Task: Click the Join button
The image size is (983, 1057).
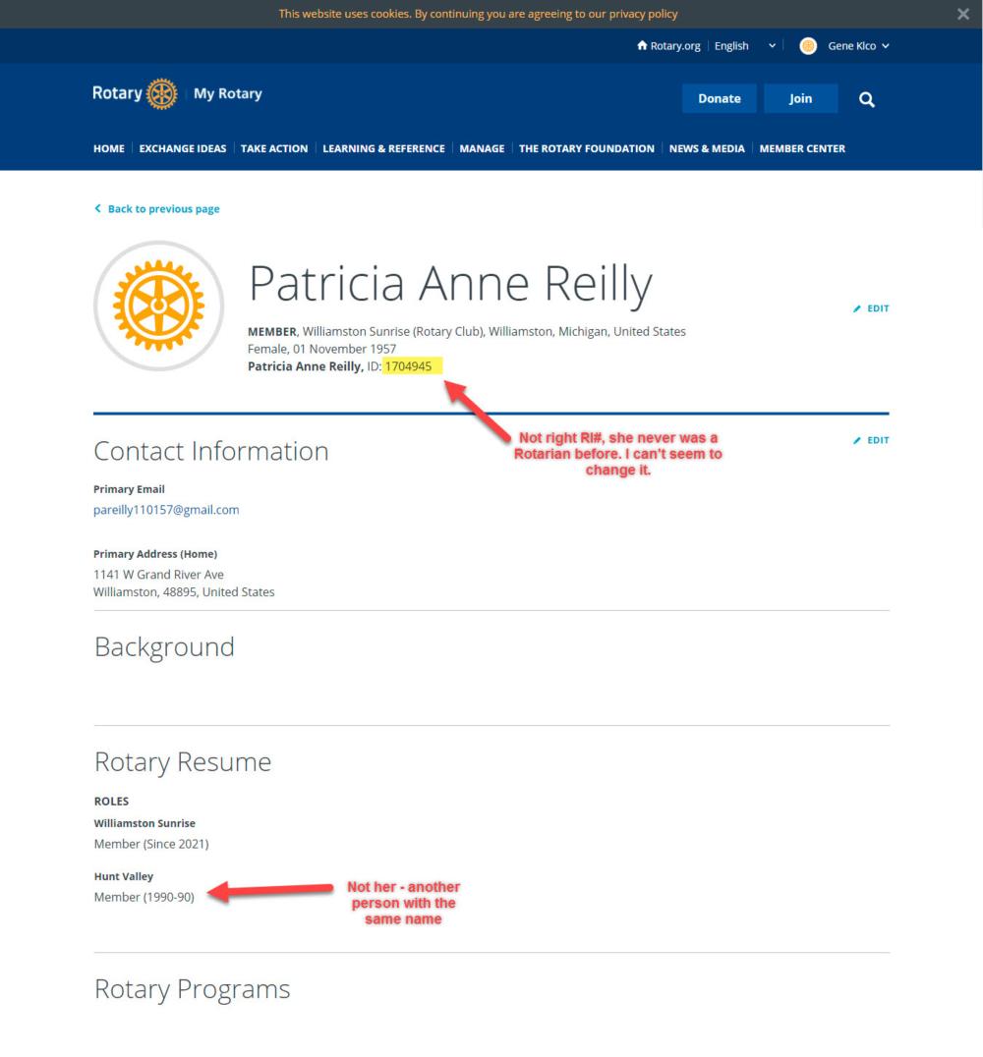Action: tap(800, 98)
